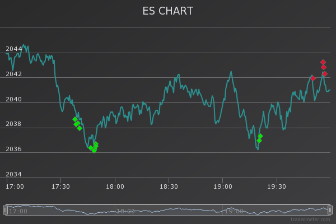This screenshot has height=224, width=336.
Task: Click the left handle of the chart scrollbar
Action: click(5, 210)
